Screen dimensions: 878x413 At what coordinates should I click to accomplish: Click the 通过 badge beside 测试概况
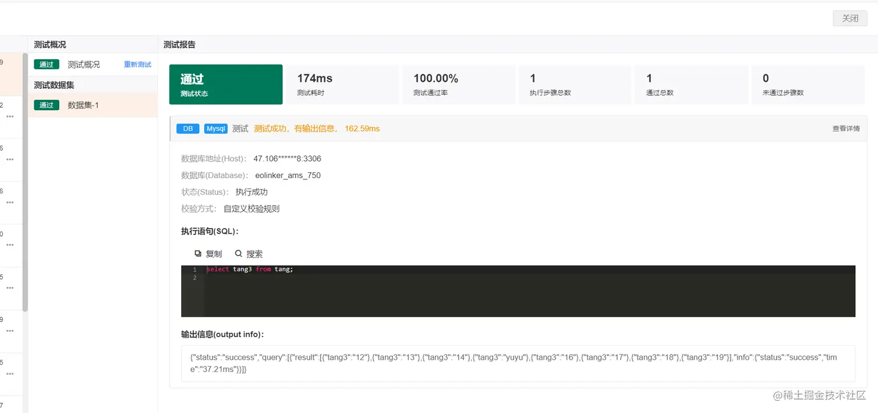tap(46, 64)
